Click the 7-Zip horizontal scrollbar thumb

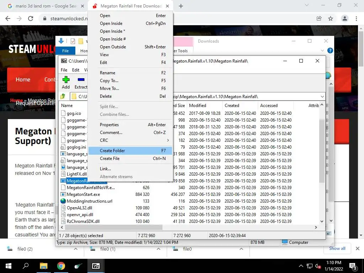114,227
